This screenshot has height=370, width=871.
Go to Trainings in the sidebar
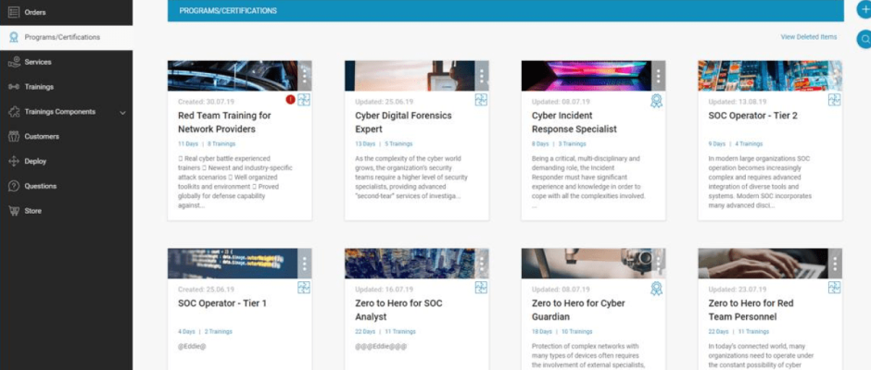(66, 87)
